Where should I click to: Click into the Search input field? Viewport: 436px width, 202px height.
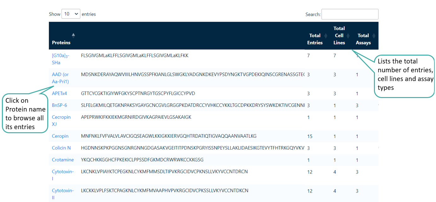coord(350,14)
